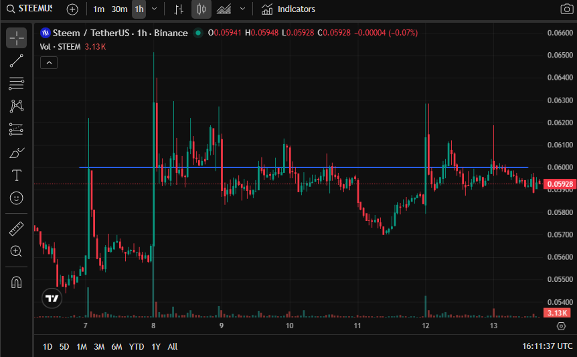Open the Fibonacci retracement tools
Viewport: 577px width, 357px height.
click(16, 84)
